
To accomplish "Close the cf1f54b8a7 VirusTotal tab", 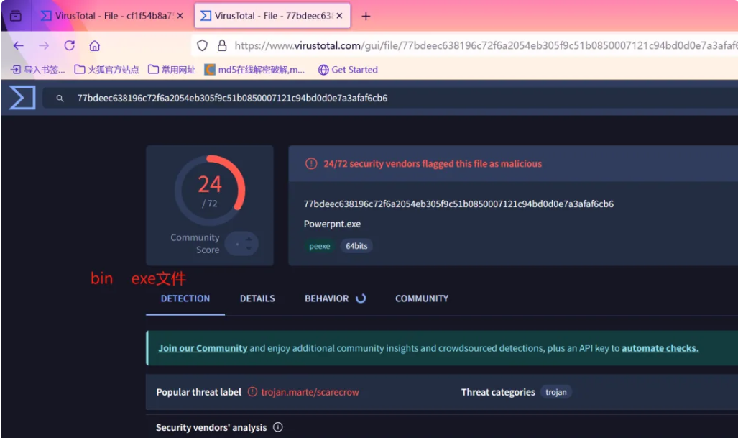I will pyautogui.click(x=180, y=16).
